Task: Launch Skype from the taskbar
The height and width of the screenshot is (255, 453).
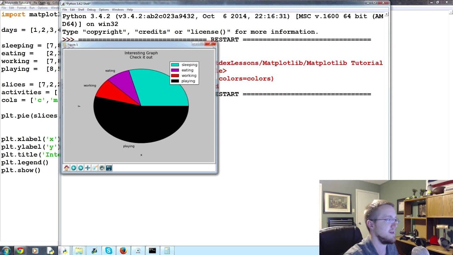Action: tap(109, 251)
